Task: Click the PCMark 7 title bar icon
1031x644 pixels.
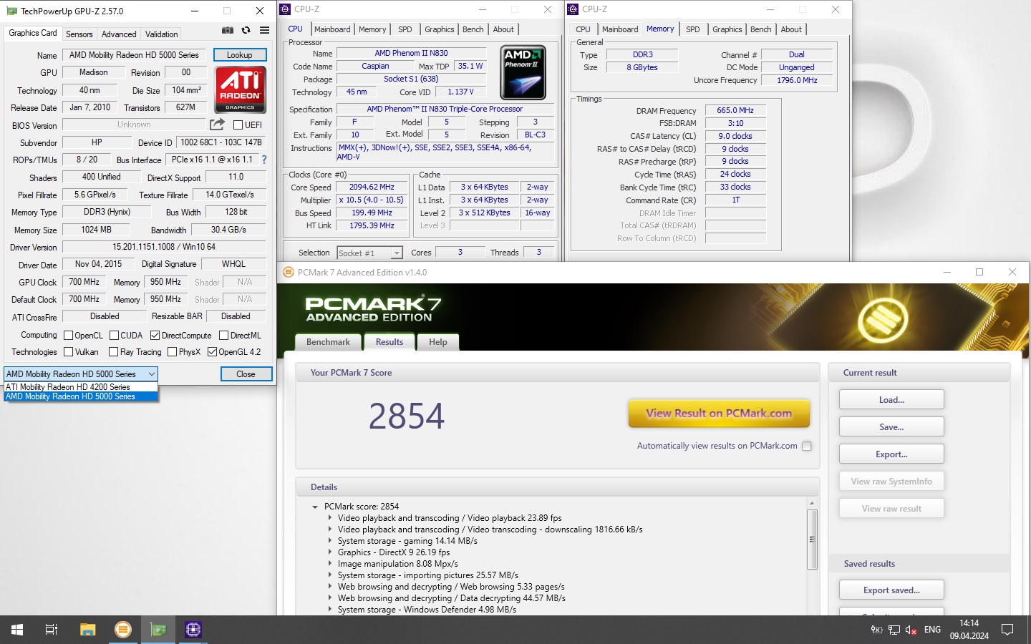Action: click(289, 272)
